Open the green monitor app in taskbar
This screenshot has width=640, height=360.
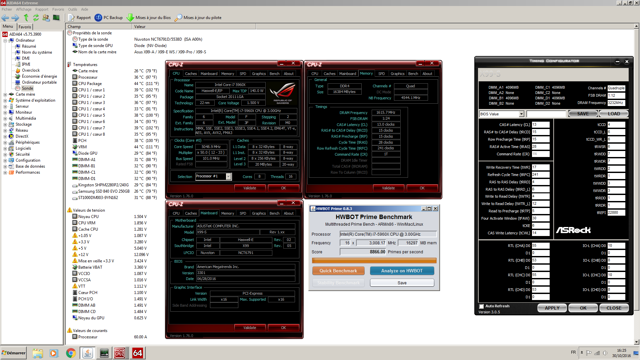coord(104,353)
